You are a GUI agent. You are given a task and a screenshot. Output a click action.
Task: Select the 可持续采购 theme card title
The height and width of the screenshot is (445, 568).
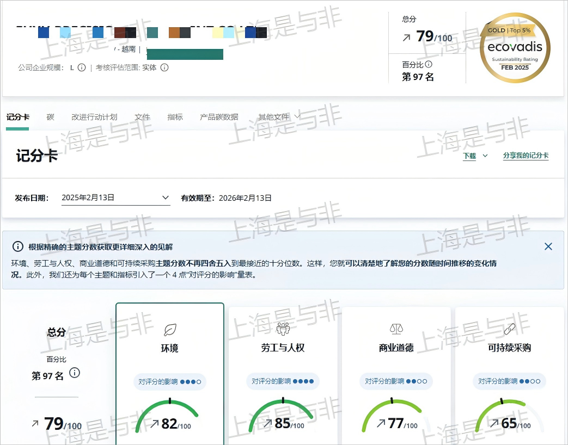click(510, 348)
